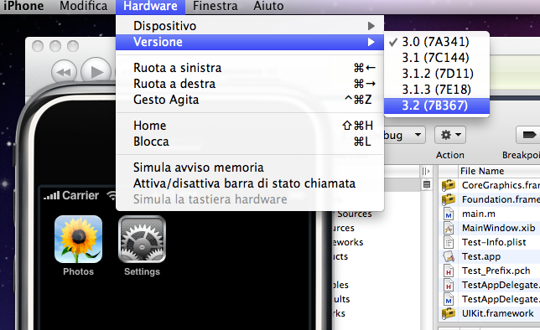Click the Breakpoints toolbar button
This screenshot has height=330, width=540.
point(528,135)
